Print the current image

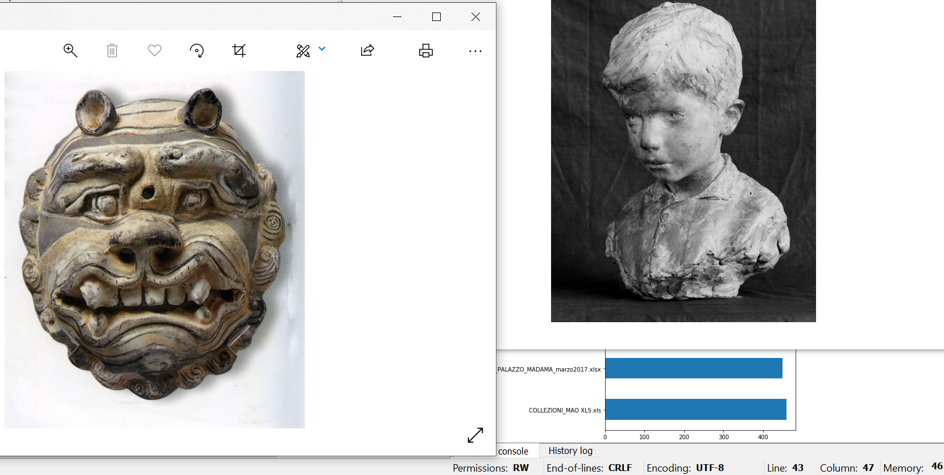coord(426,51)
